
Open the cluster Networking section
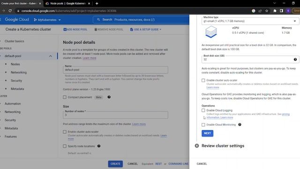[13, 112]
